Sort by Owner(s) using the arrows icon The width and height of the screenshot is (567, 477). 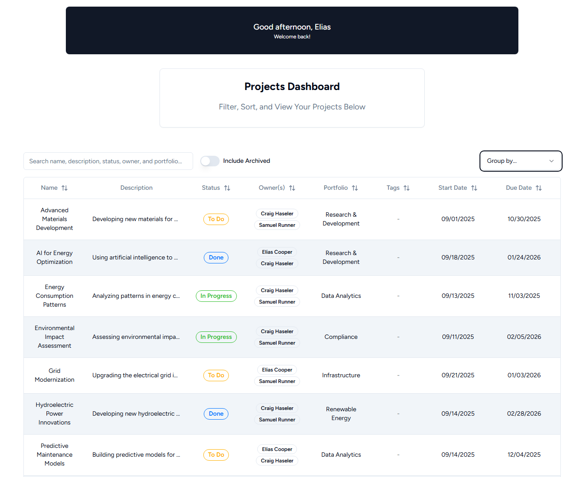click(292, 188)
